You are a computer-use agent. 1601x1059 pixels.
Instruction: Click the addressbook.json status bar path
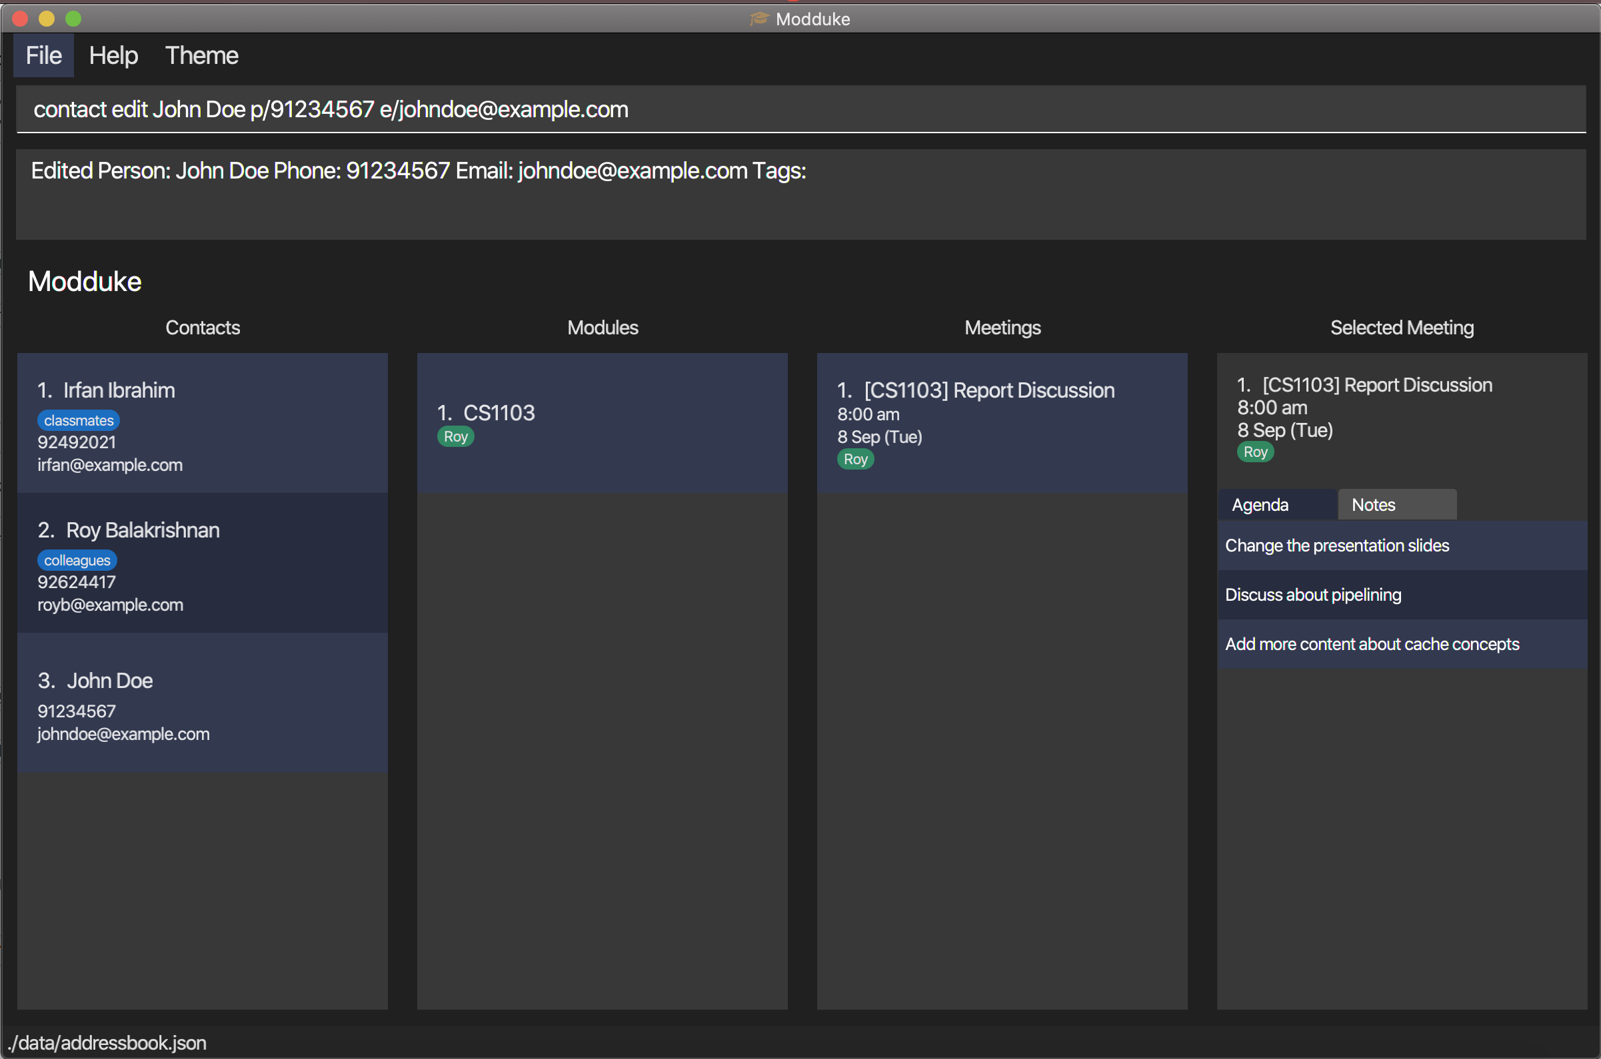click(107, 1043)
